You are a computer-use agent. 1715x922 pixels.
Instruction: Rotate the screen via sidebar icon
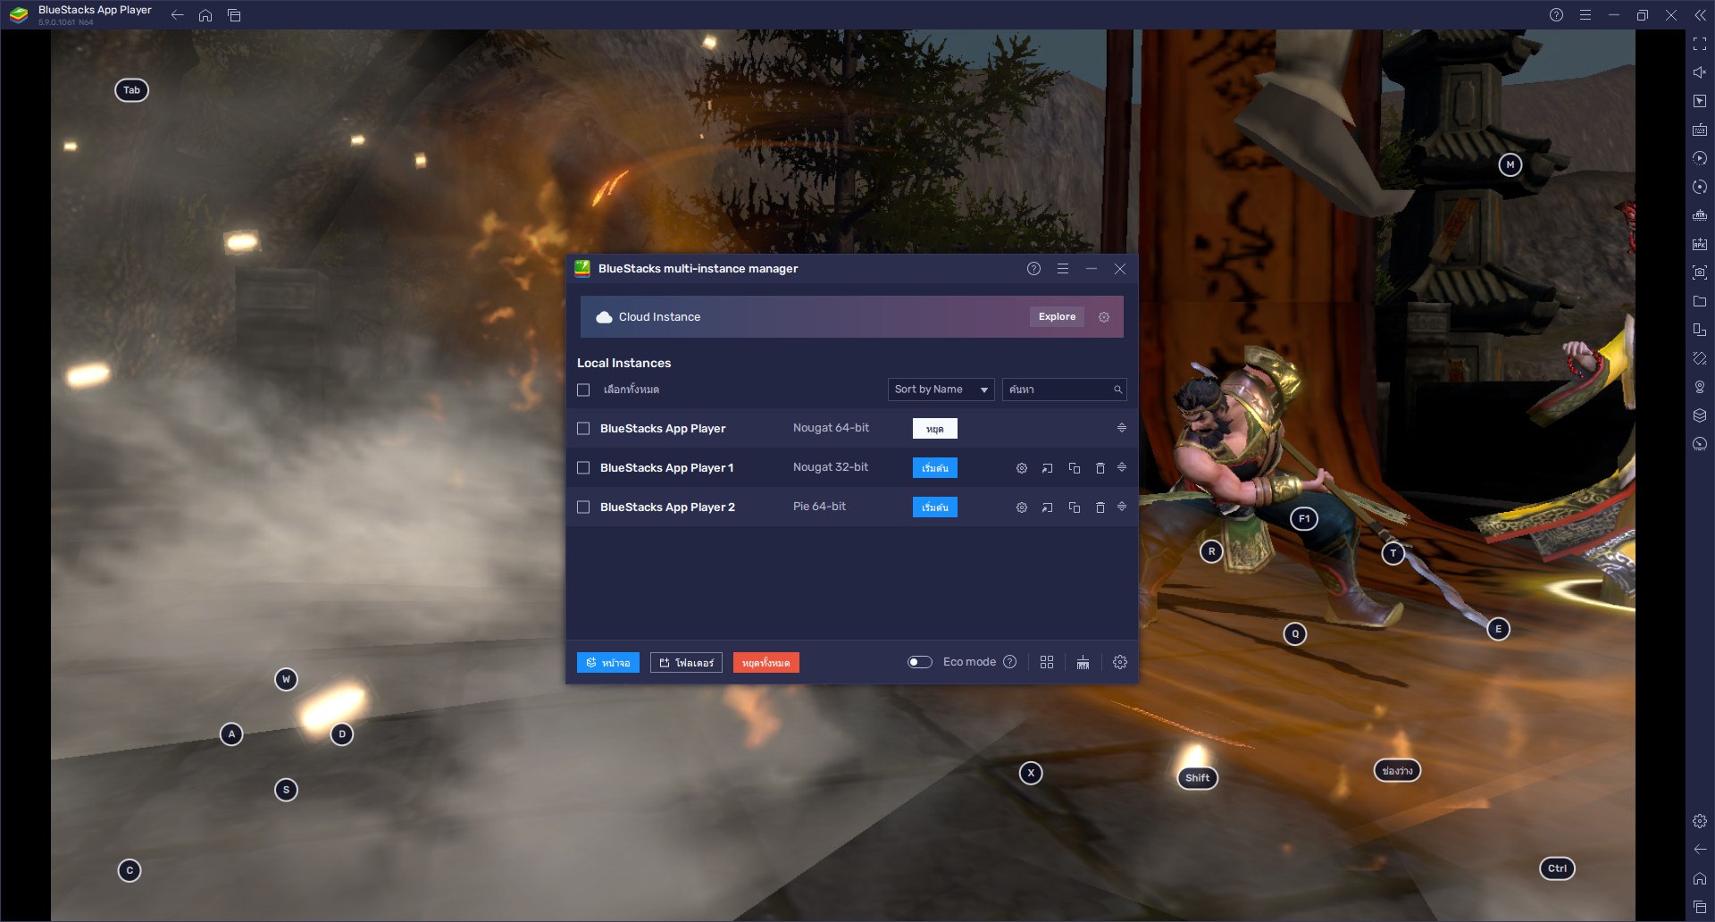[1699, 330]
